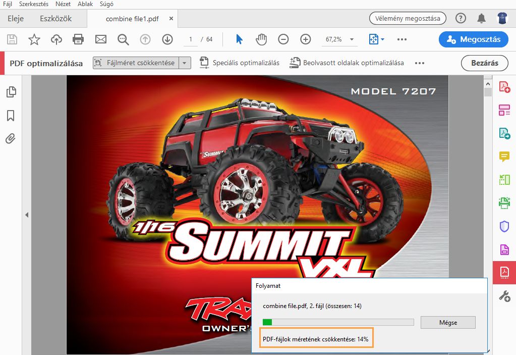Open the Comment tool in right pane
Screen dimensions: 516x355
tap(504, 157)
